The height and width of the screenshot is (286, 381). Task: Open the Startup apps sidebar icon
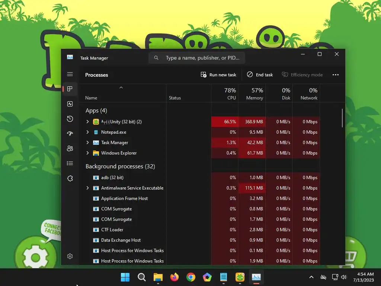[70, 134]
